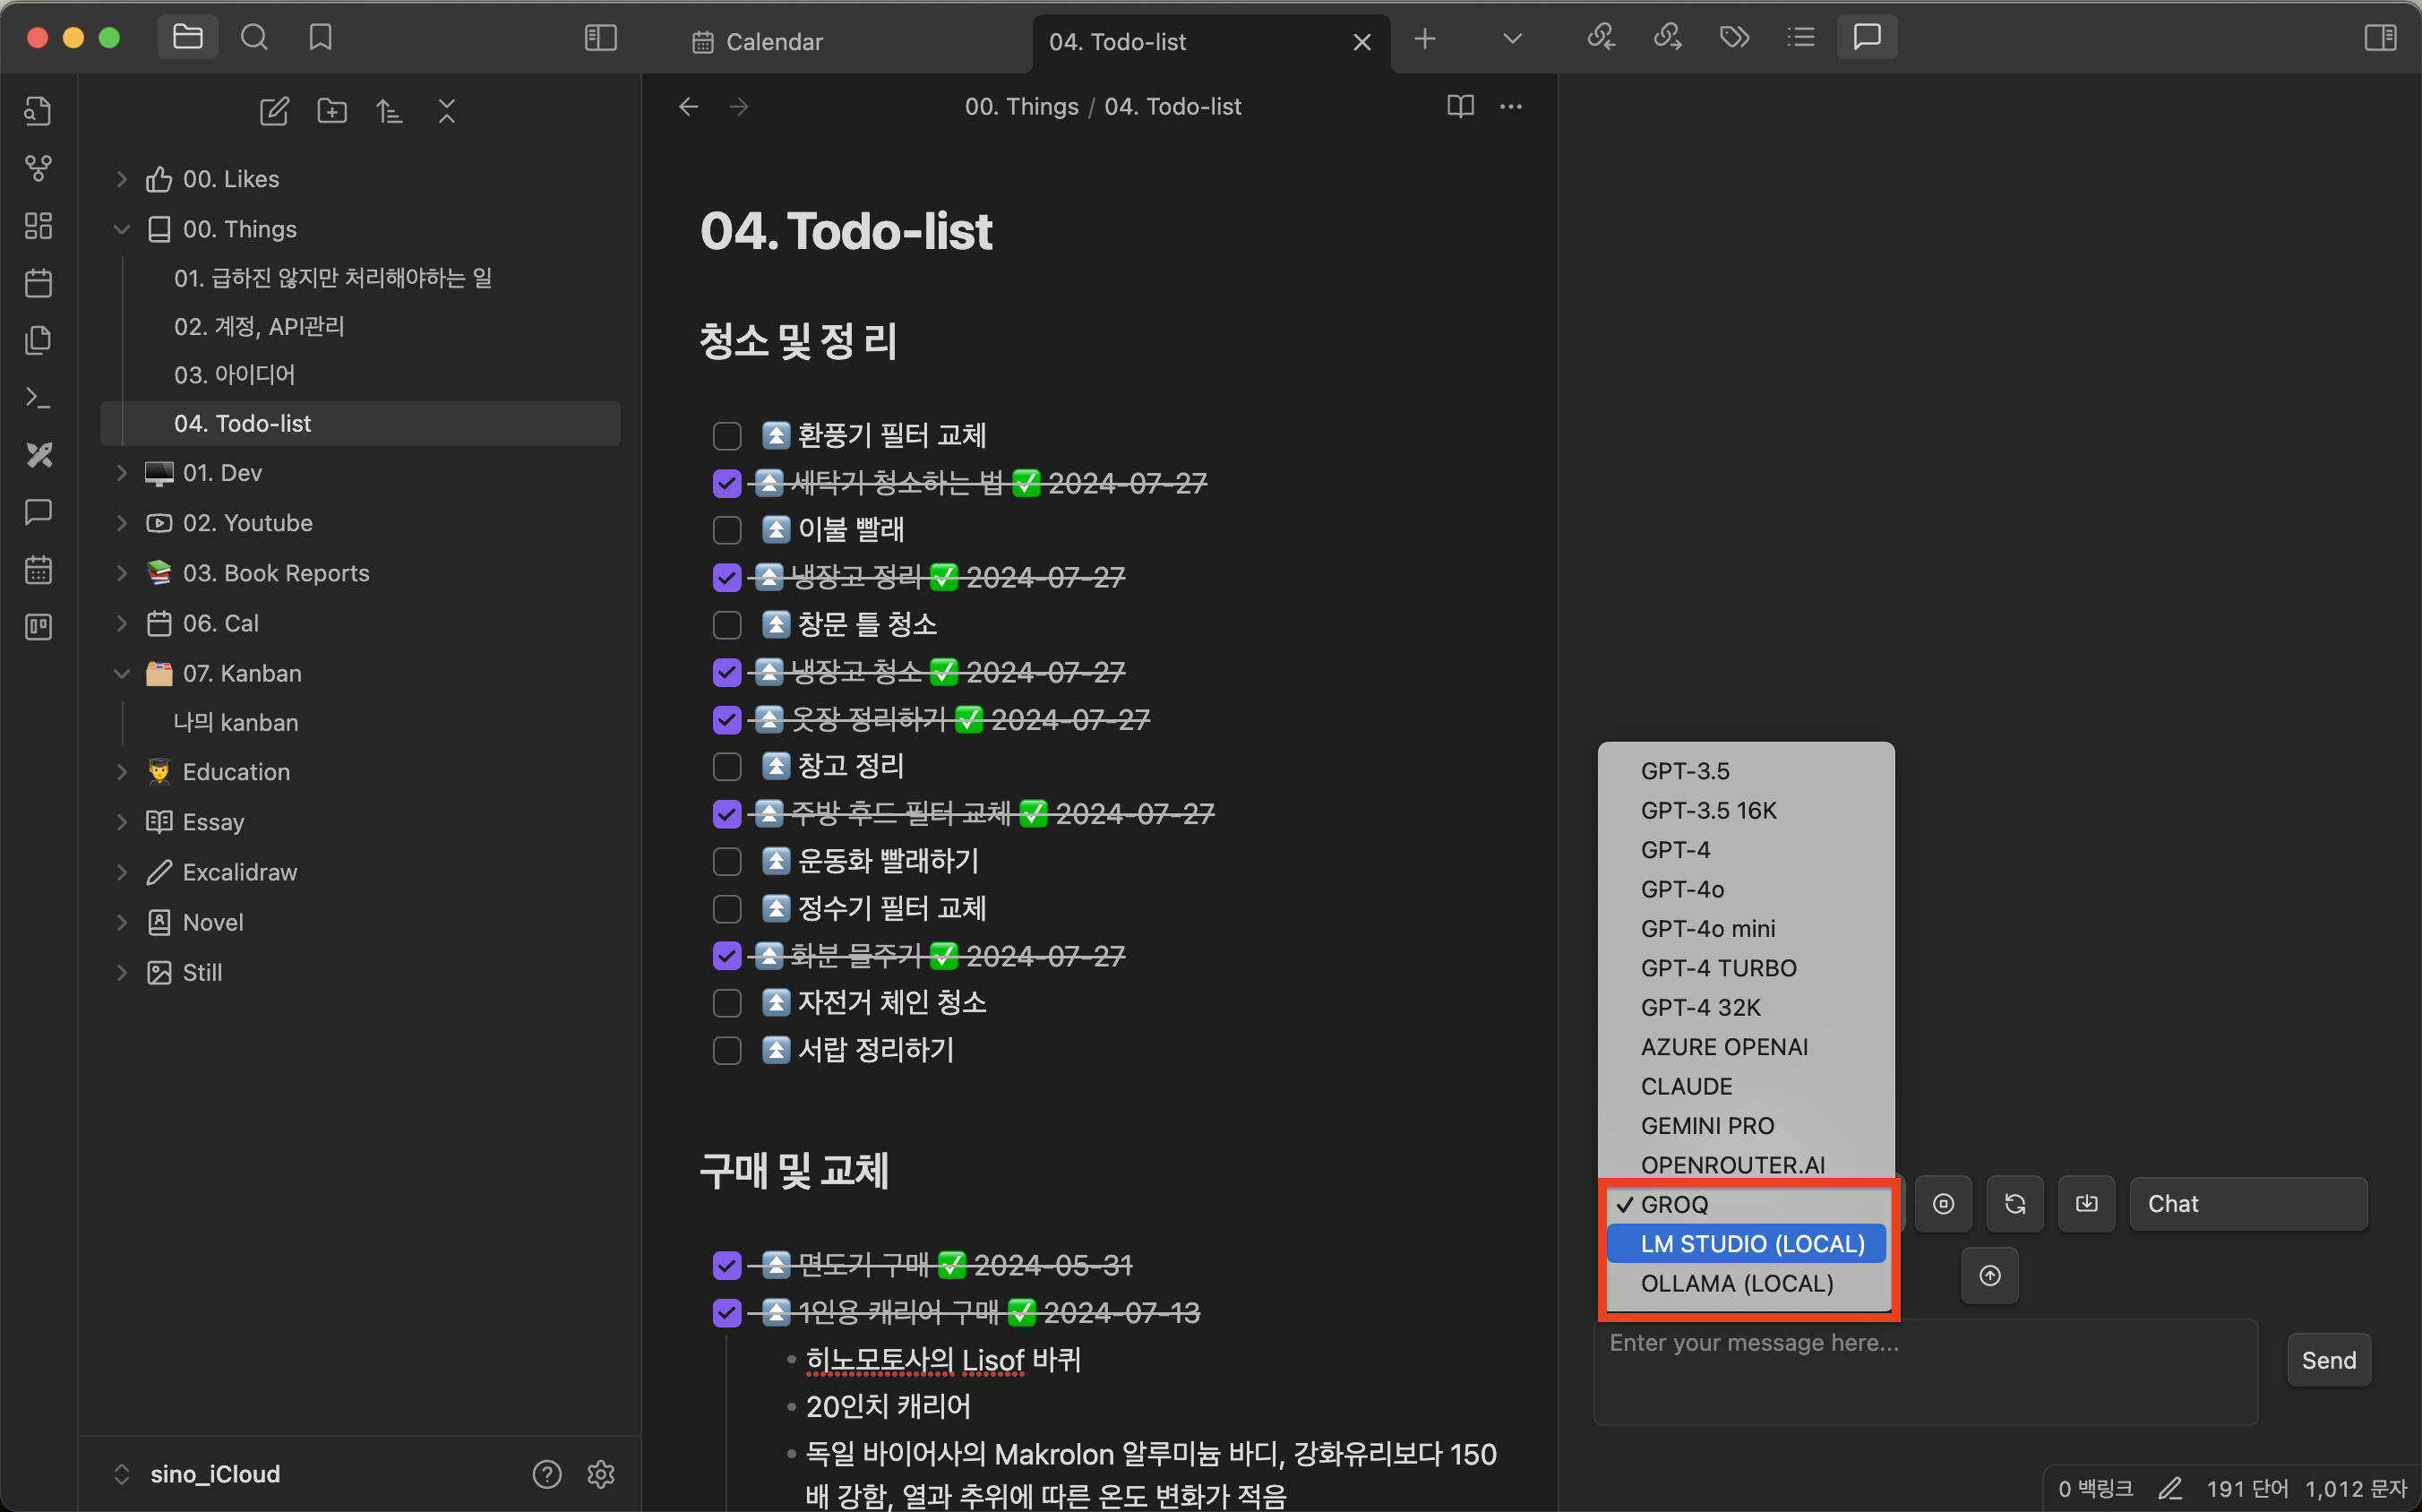Open the search magnifier icon
2422x1512 pixels.
point(254,38)
